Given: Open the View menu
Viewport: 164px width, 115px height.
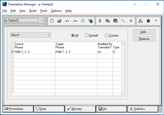Looking at the screenshot, I should tap(22, 11).
